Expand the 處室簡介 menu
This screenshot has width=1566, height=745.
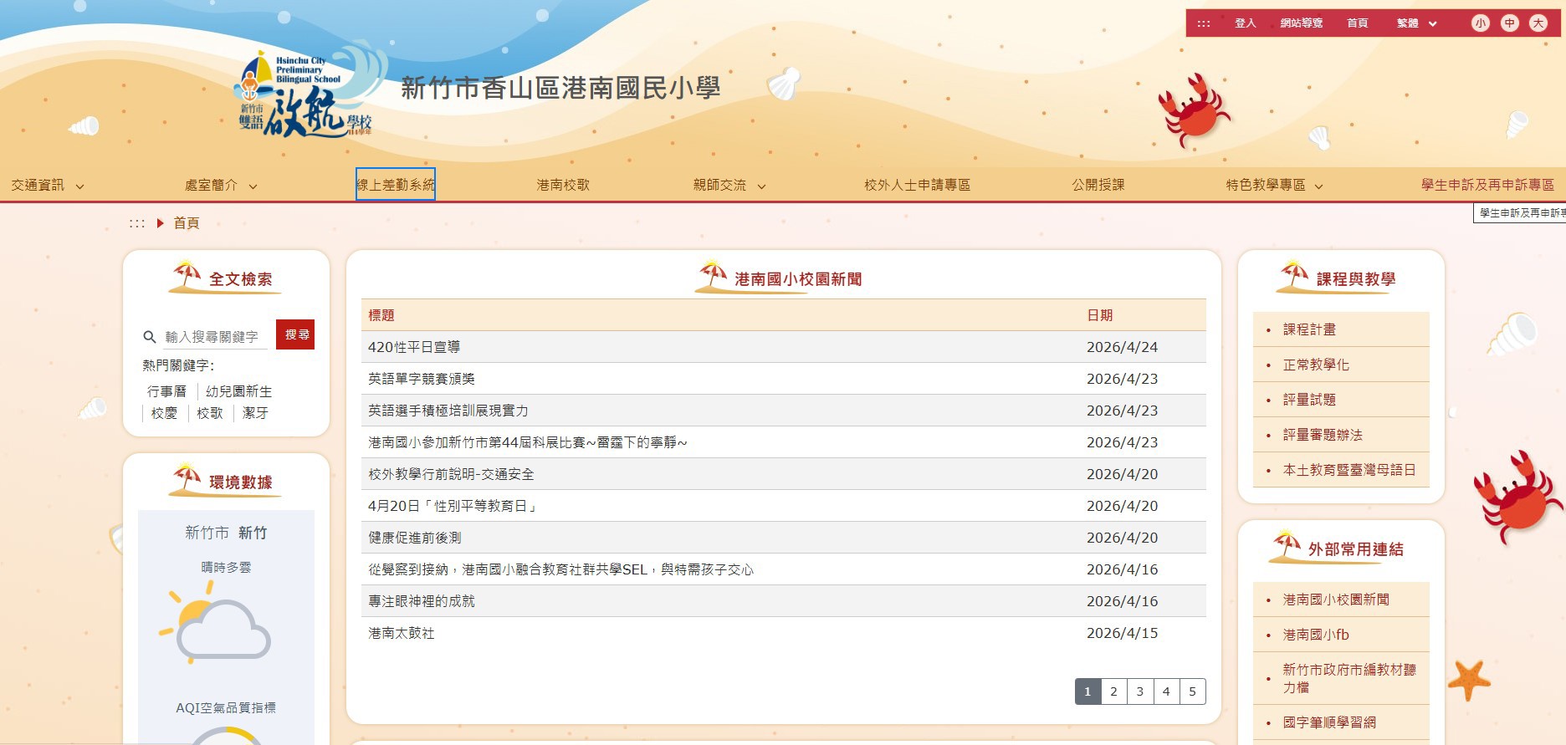[x=221, y=186]
